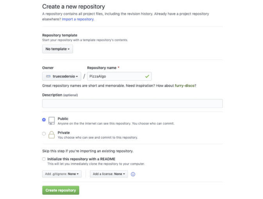Click the Public option label
This screenshot has width=263, height=199.
(x=63, y=119)
